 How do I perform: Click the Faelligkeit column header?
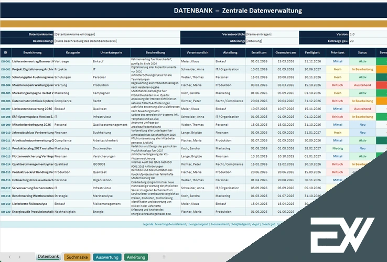tap(313, 52)
